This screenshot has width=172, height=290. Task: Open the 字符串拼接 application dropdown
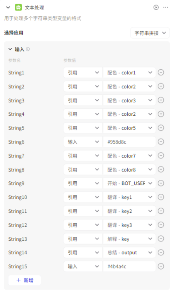click(x=150, y=33)
